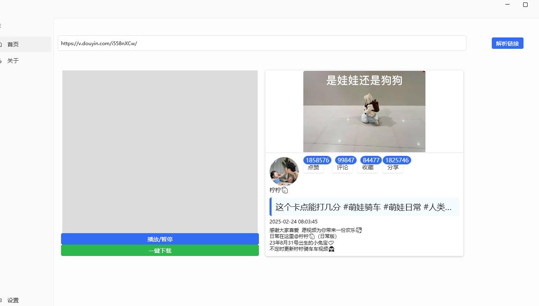Click the 1825746 share count badge
This screenshot has height=306, width=539.
(397, 160)
